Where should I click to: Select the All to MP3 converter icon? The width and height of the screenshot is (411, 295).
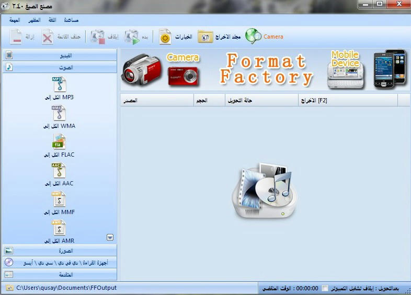click(x=59, y=84)
